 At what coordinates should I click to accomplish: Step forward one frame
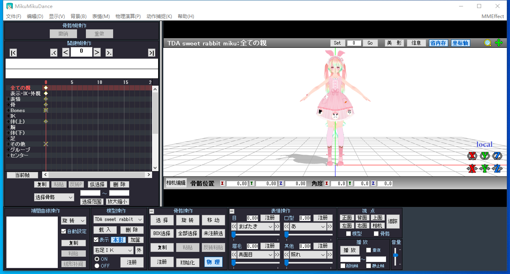click(x=97, y=52)
